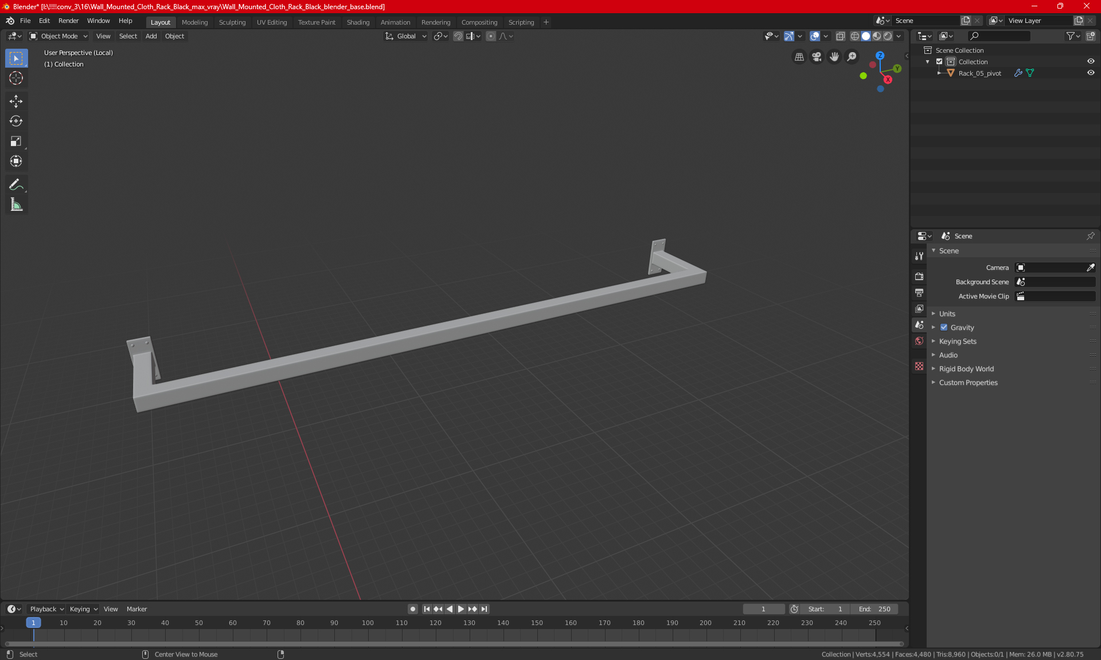Click the 3D Cursor tool
This screenshot has width=1101, height=660.
[16, 78]
